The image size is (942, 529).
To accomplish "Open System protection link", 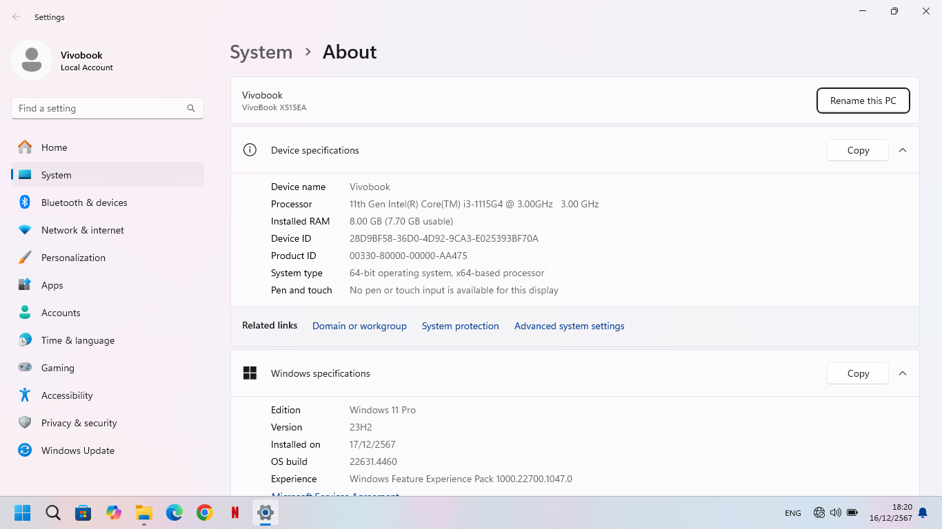I will pyautogui.click(x=461, y=326).
